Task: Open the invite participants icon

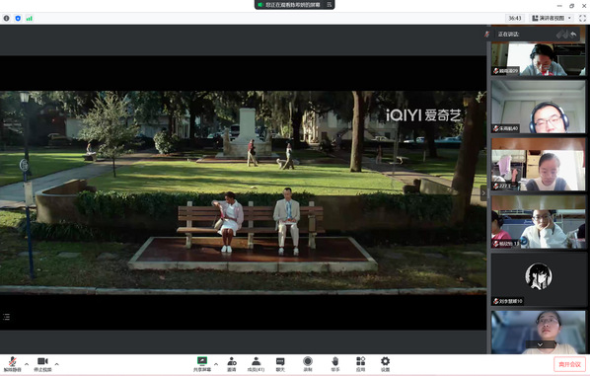Action: click(x=232, y=363)
